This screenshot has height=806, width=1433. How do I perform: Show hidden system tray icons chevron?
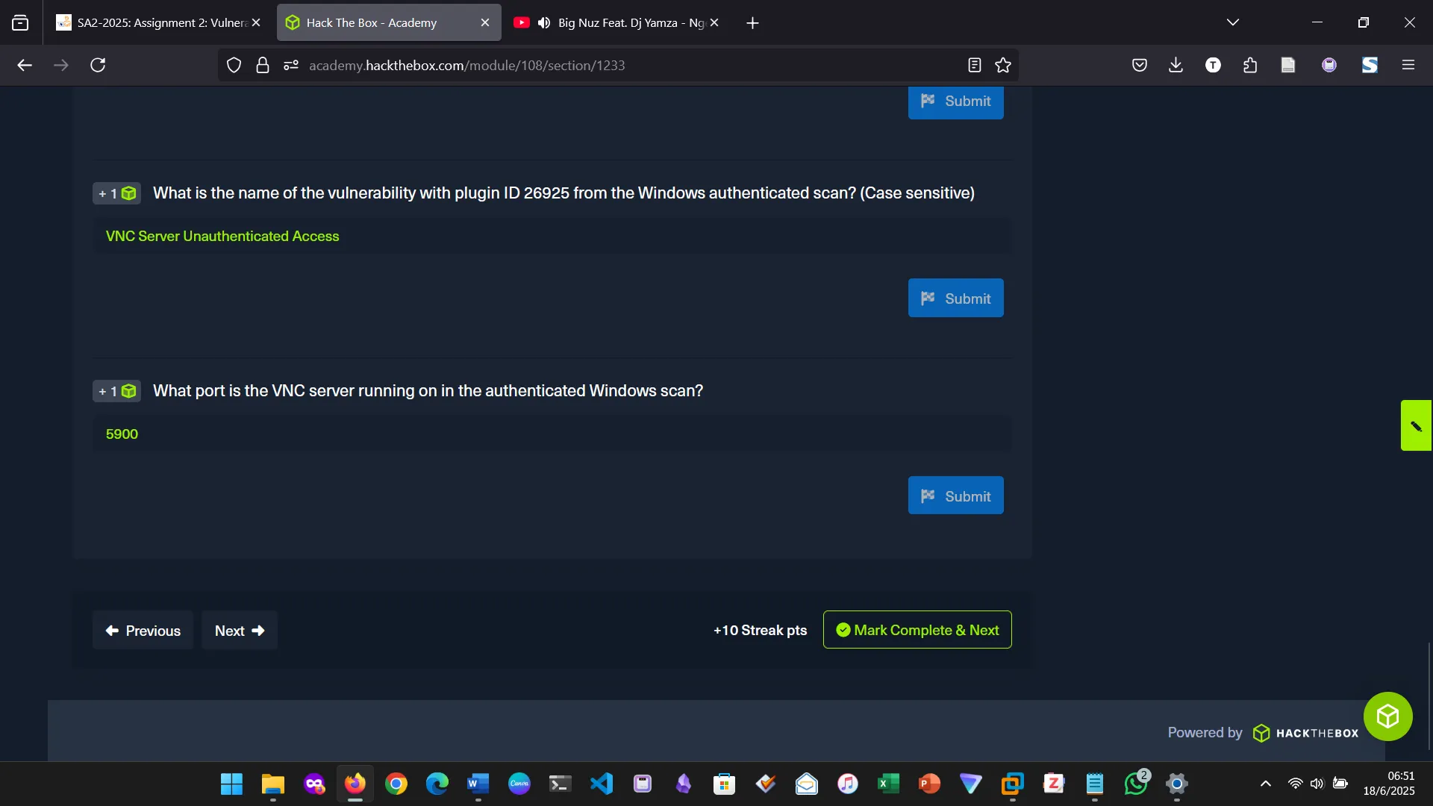(x=1265, y=784)
